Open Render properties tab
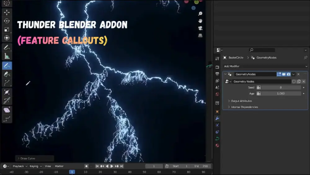This screenshot has height=175, width=310. coord(217,67)
